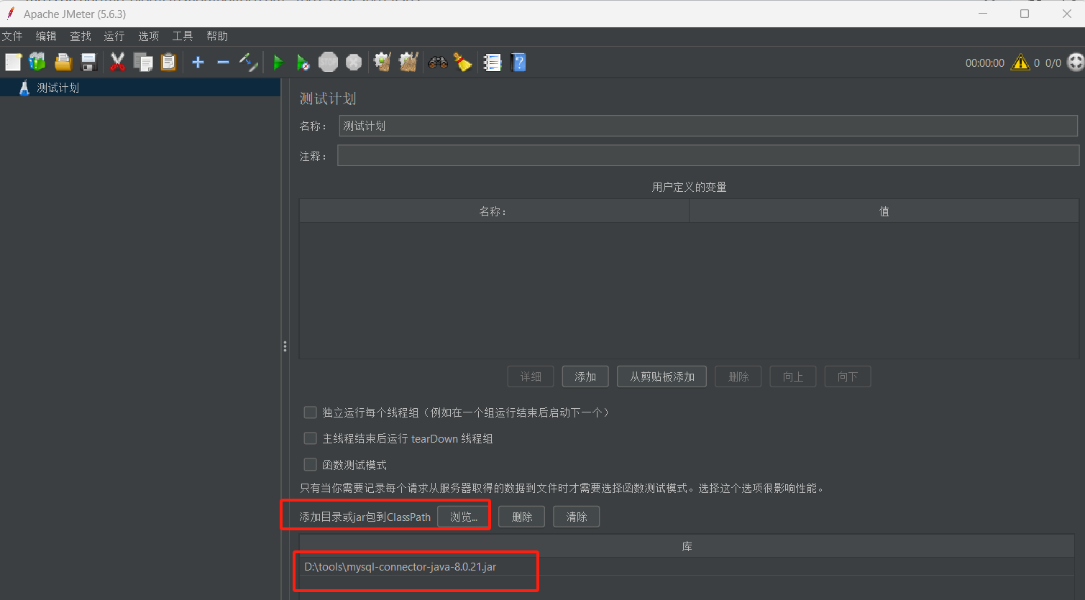1085x600 pixels.
Task: Click the 添加 variable button
Action: click(x=585, y=377)
